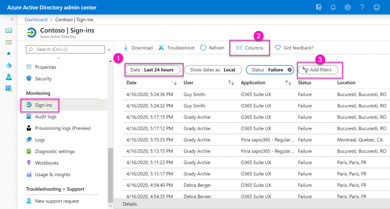Click Got feedback? heart button
Image resolution: width=390 pixels, height=209 pixels.
[x=294, y=48]
